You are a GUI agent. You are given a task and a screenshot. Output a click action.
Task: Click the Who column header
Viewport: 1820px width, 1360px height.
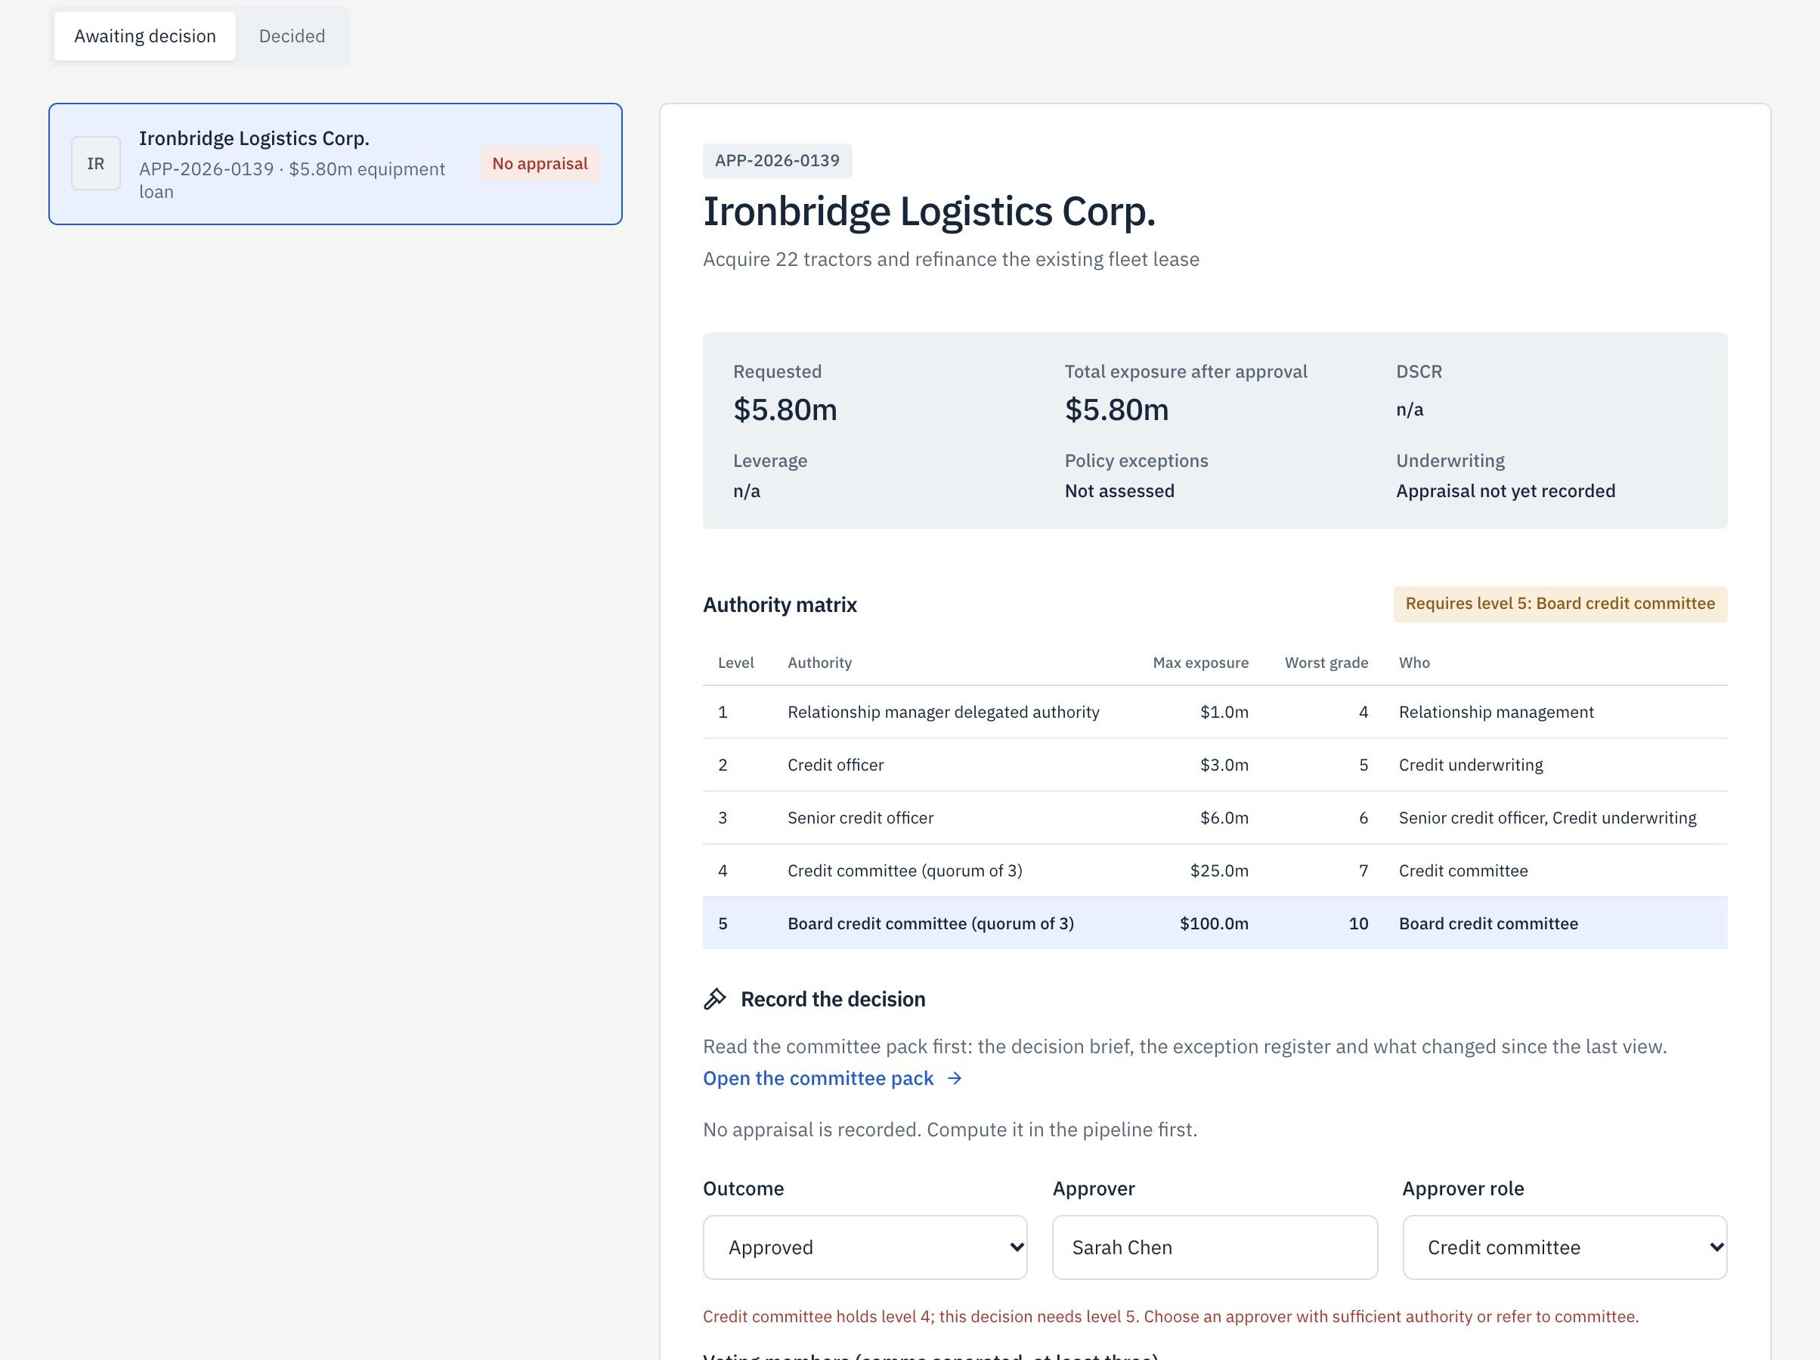1414,663
